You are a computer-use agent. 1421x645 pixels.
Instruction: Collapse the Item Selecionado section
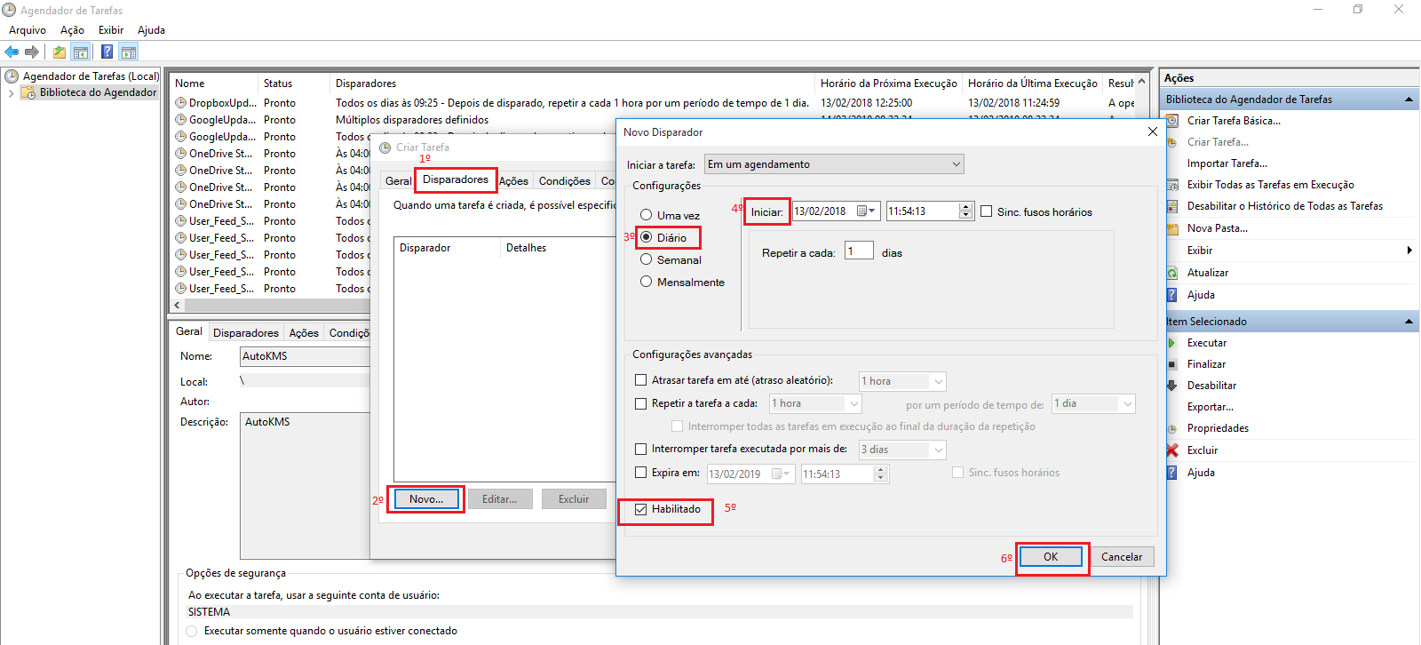click(1409, 322)
